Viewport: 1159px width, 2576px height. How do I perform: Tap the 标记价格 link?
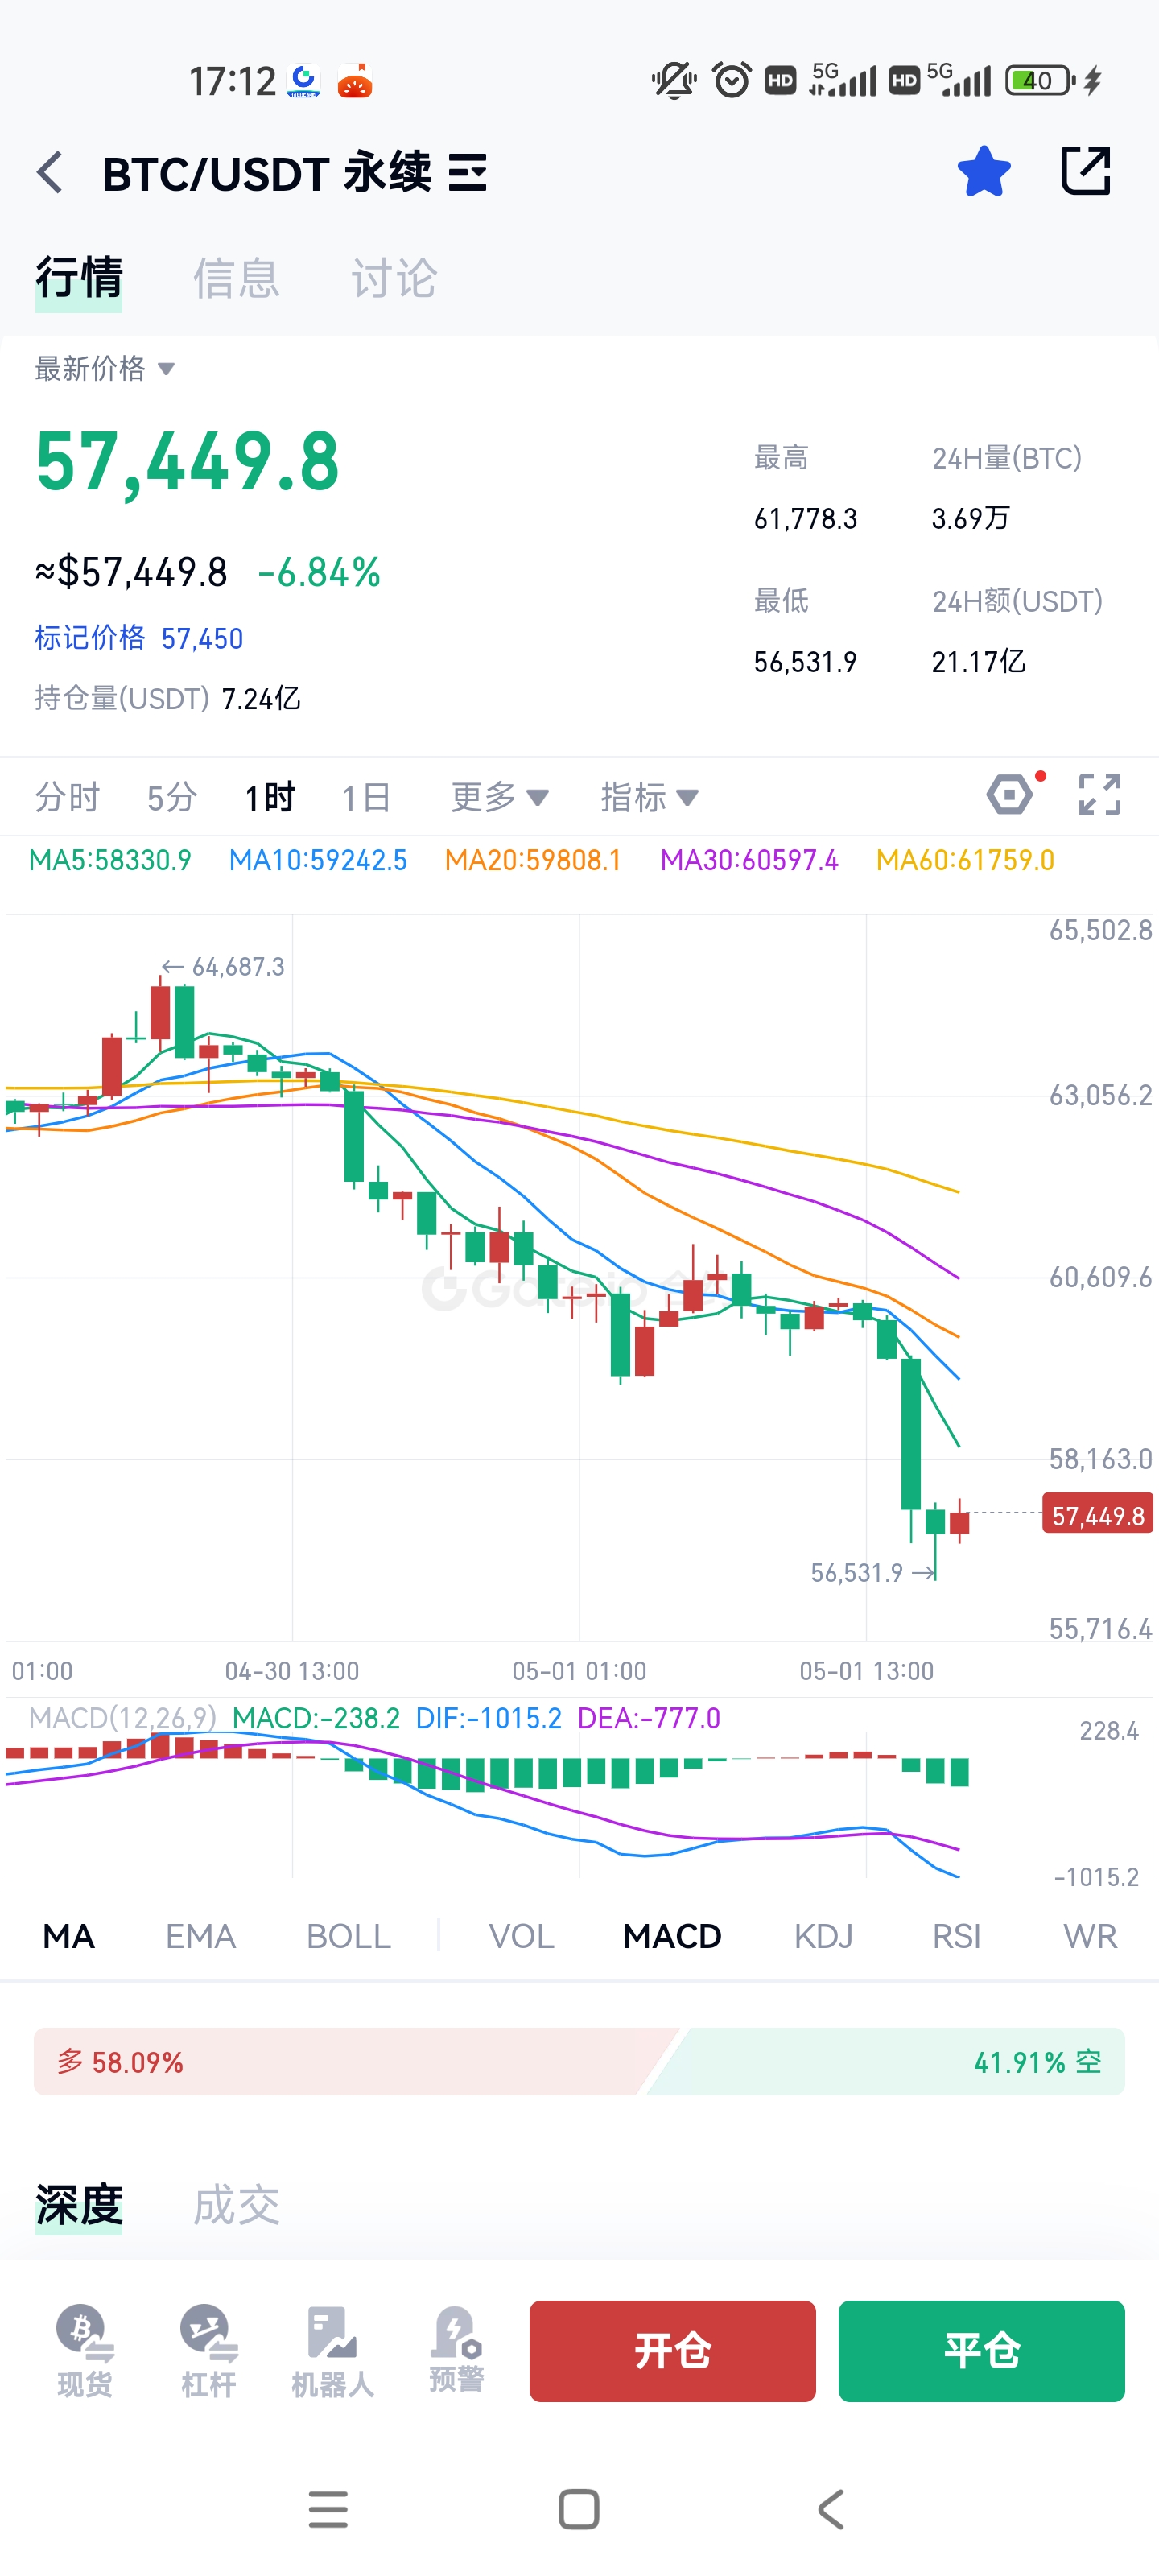click(139, 638)
